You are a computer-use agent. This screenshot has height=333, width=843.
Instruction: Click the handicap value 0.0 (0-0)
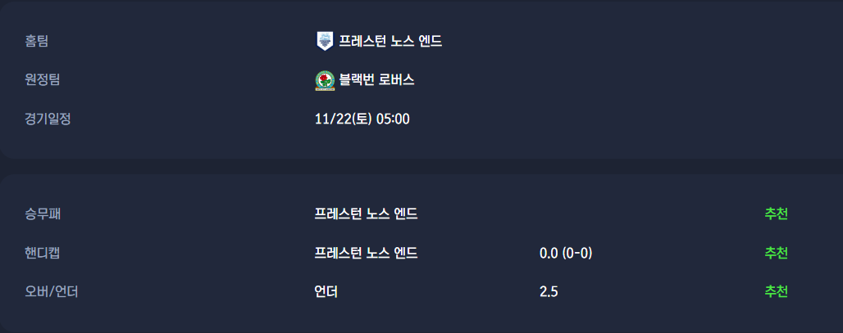[566, 254]
